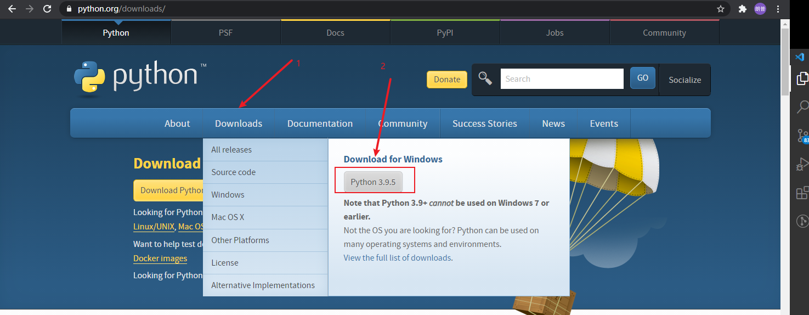Viewport: 809px width, 315px height.
Task: Open the Events nav menu
Action: 604,123
